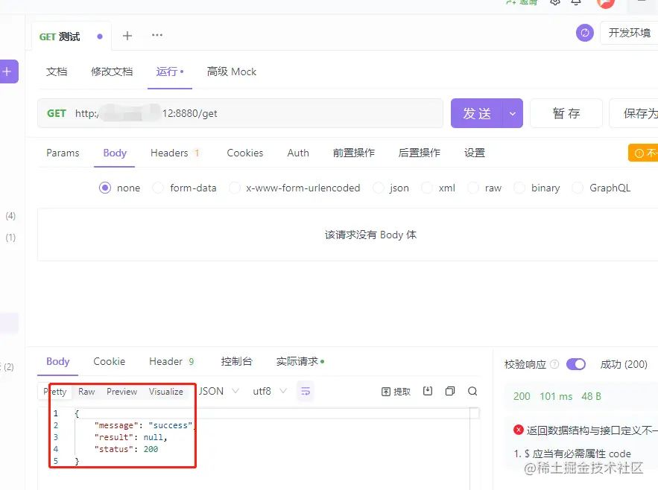Open the Params request tab

[x=63, y=153]
